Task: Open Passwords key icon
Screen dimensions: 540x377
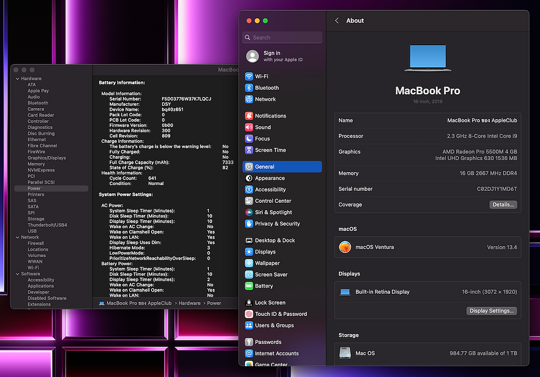Action: point(249,342)
